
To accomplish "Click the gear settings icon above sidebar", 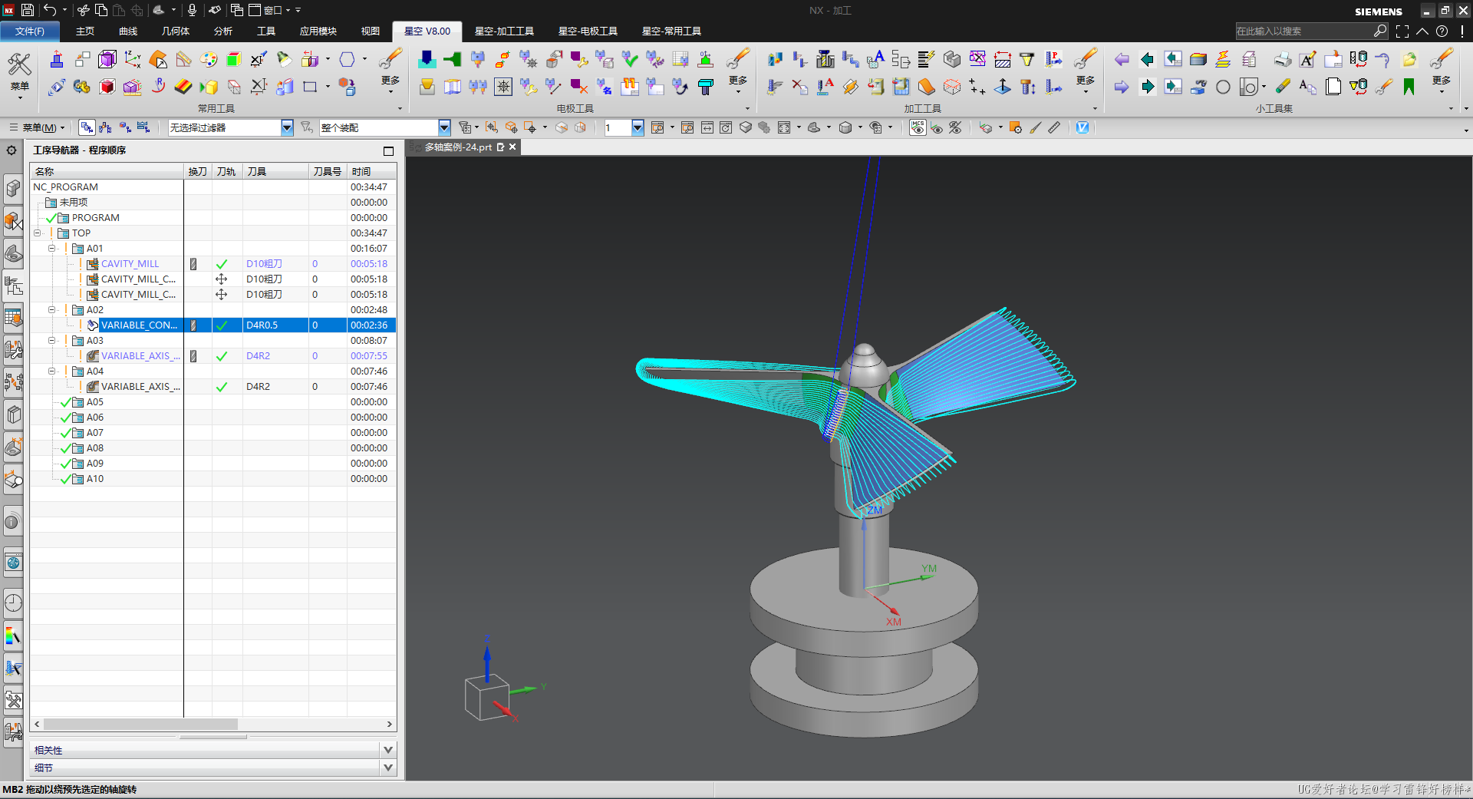I will [12, 150].
